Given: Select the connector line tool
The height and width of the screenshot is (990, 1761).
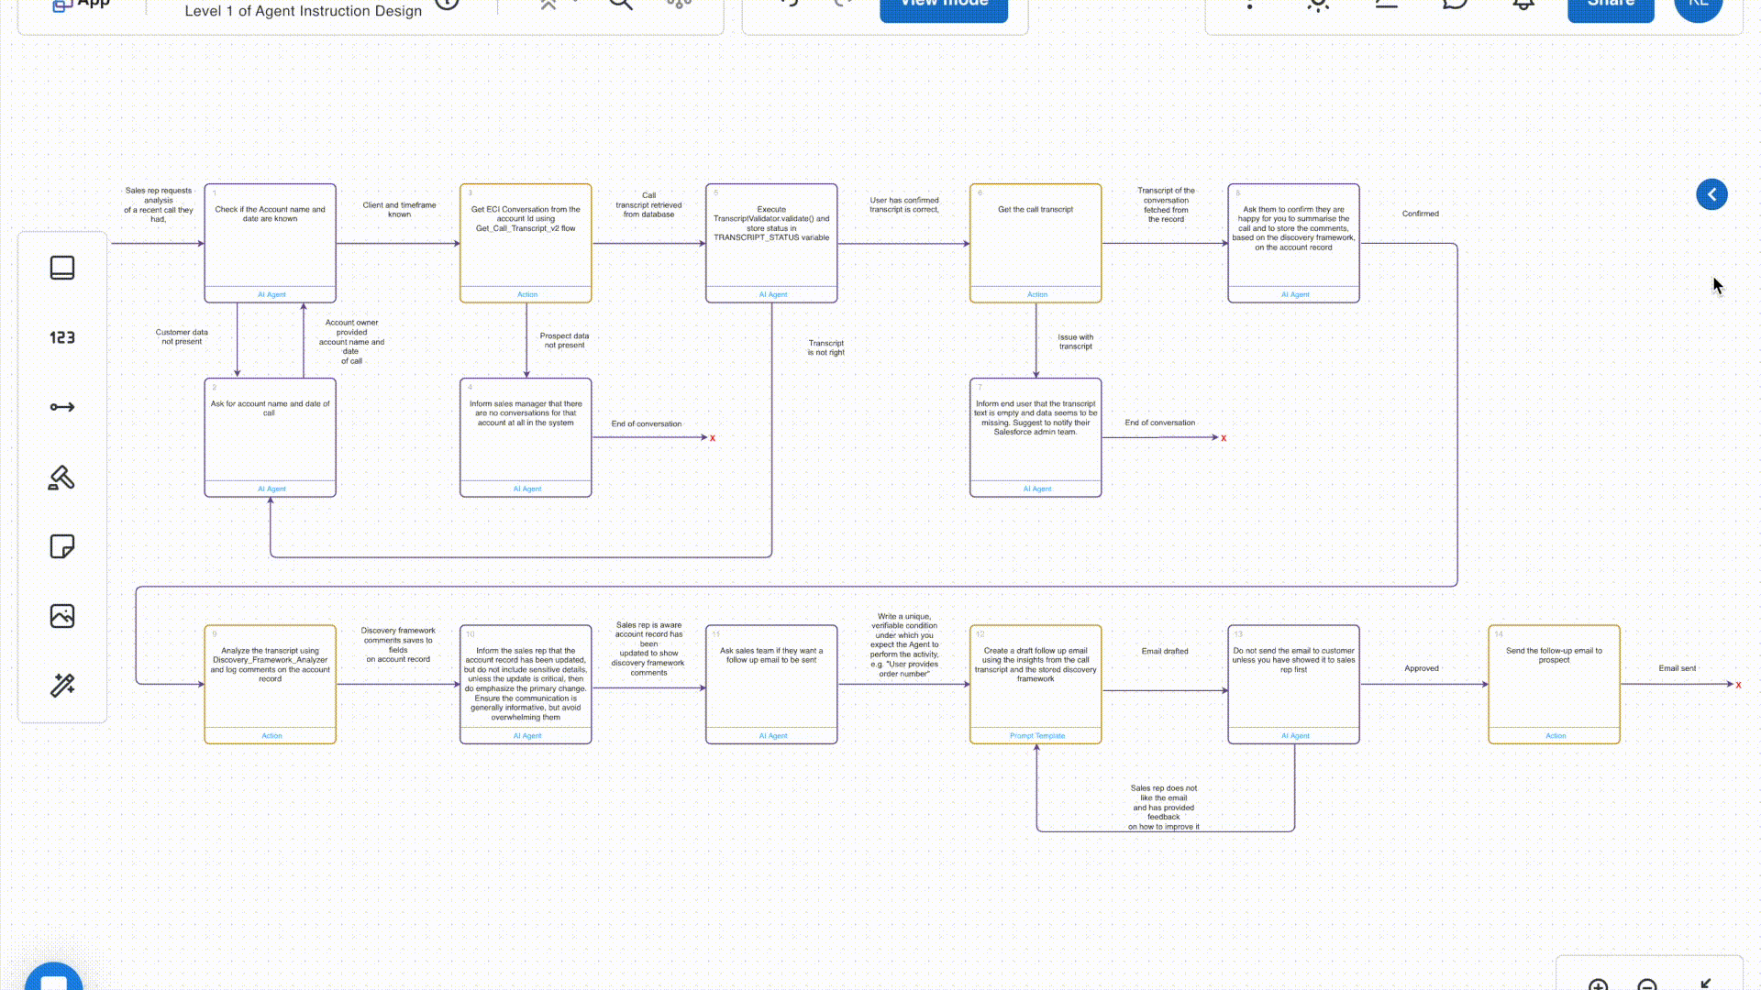Looking at the screenshot, I should tap(62, 407).
